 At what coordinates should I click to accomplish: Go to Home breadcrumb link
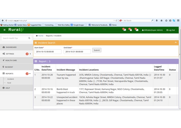41,36
